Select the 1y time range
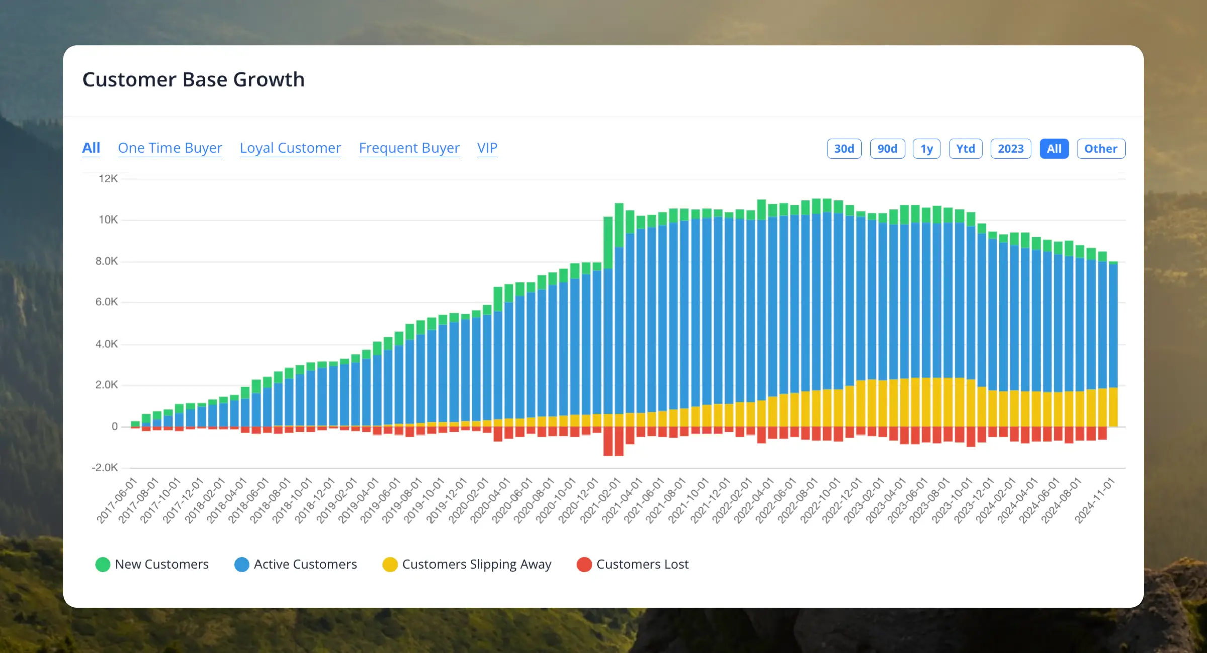This screenshot has width=1207, height=653. coord(927,149)
